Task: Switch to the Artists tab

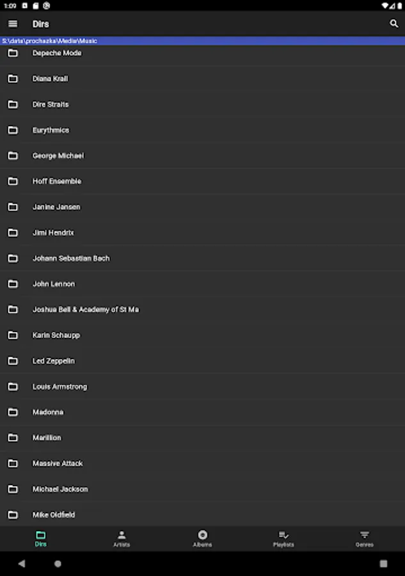Action: [122, 539]
